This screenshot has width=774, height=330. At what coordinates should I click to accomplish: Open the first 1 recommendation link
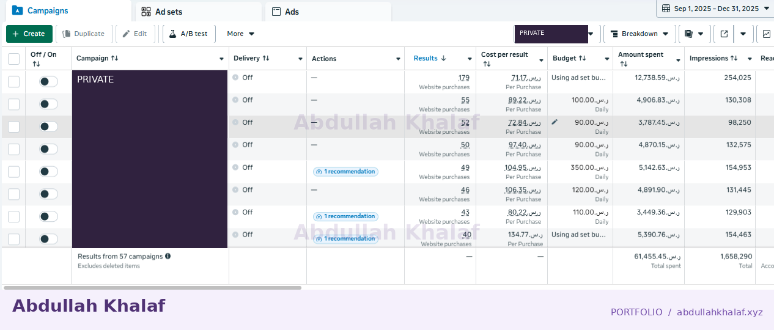pos(345,172)
